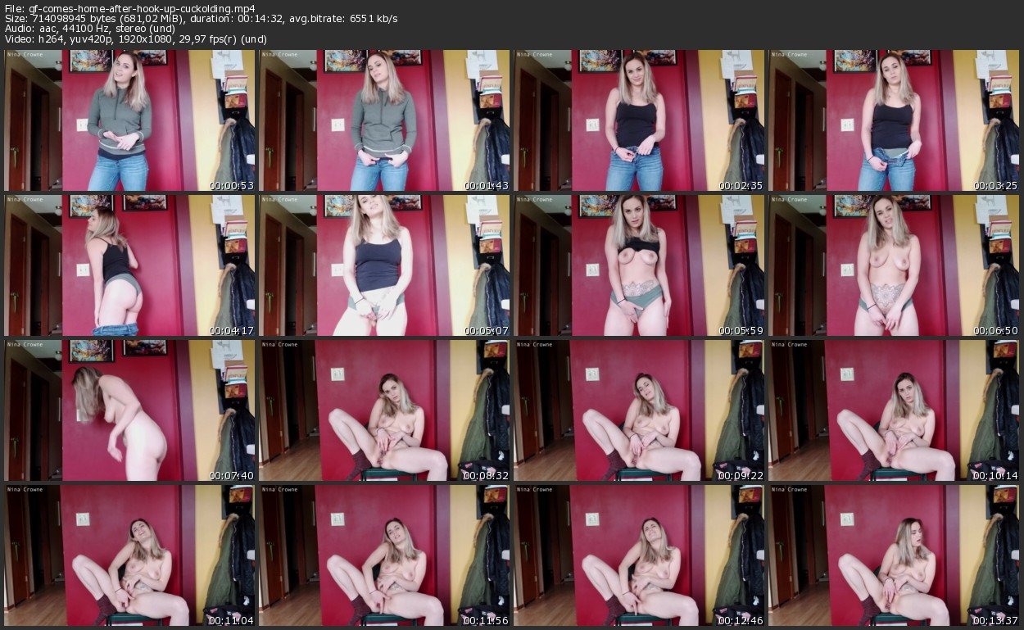
Task: Open the frame at 00:12:46
Action: [639, 555]
